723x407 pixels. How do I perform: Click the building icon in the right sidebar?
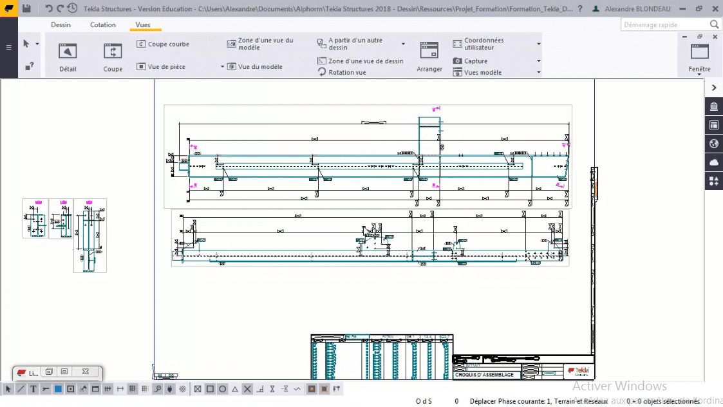click(713, 106)
